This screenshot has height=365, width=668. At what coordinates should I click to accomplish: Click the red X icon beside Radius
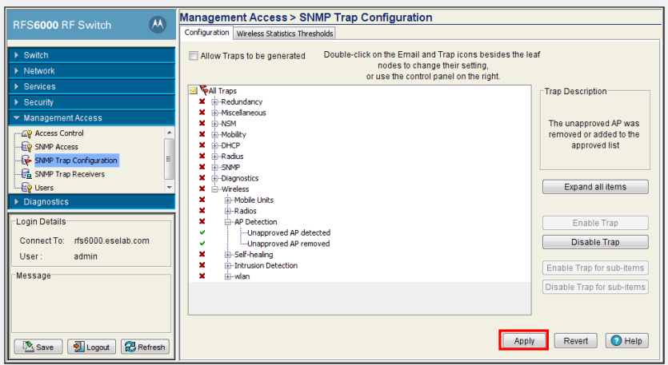[202, 156]
